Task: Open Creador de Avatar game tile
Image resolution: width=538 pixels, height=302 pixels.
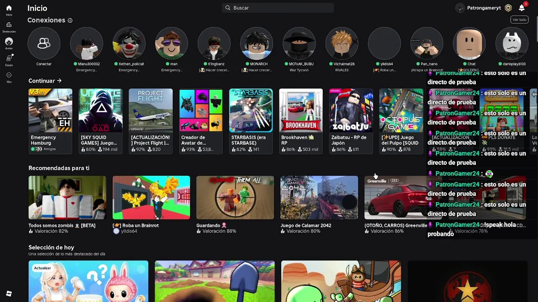Action: [200, 121]
